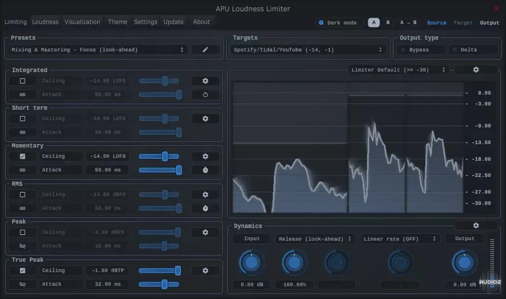Switch to the Limiting tab
The height and width of the screenshot is (299, 506).
[16, 22]
